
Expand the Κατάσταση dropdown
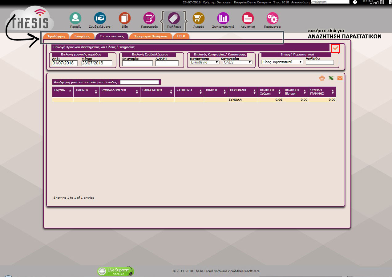pyautogui.click(x=204, y=62)
